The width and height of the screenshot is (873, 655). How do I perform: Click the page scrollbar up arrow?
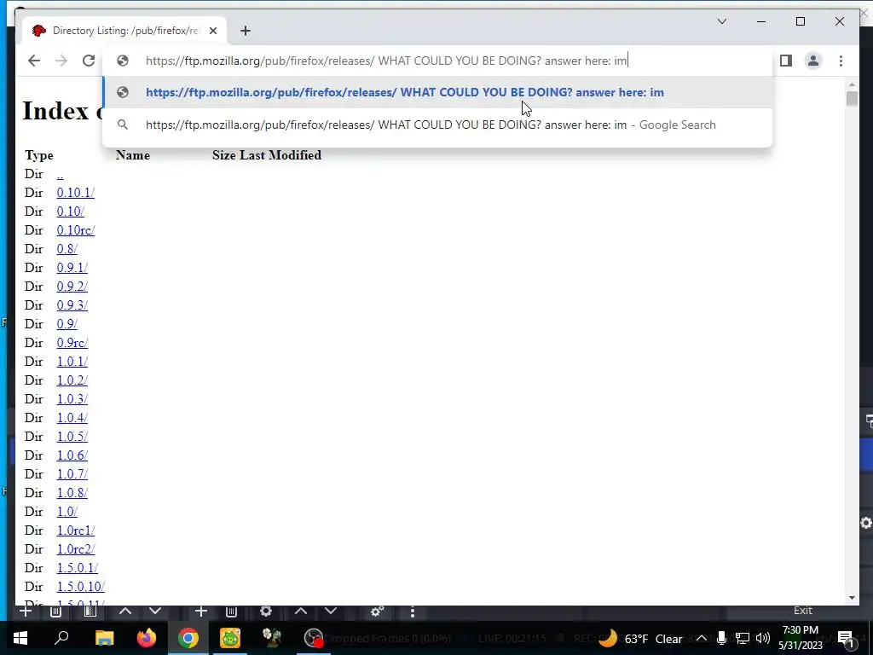pyautogui.click(x=852, y=84)
